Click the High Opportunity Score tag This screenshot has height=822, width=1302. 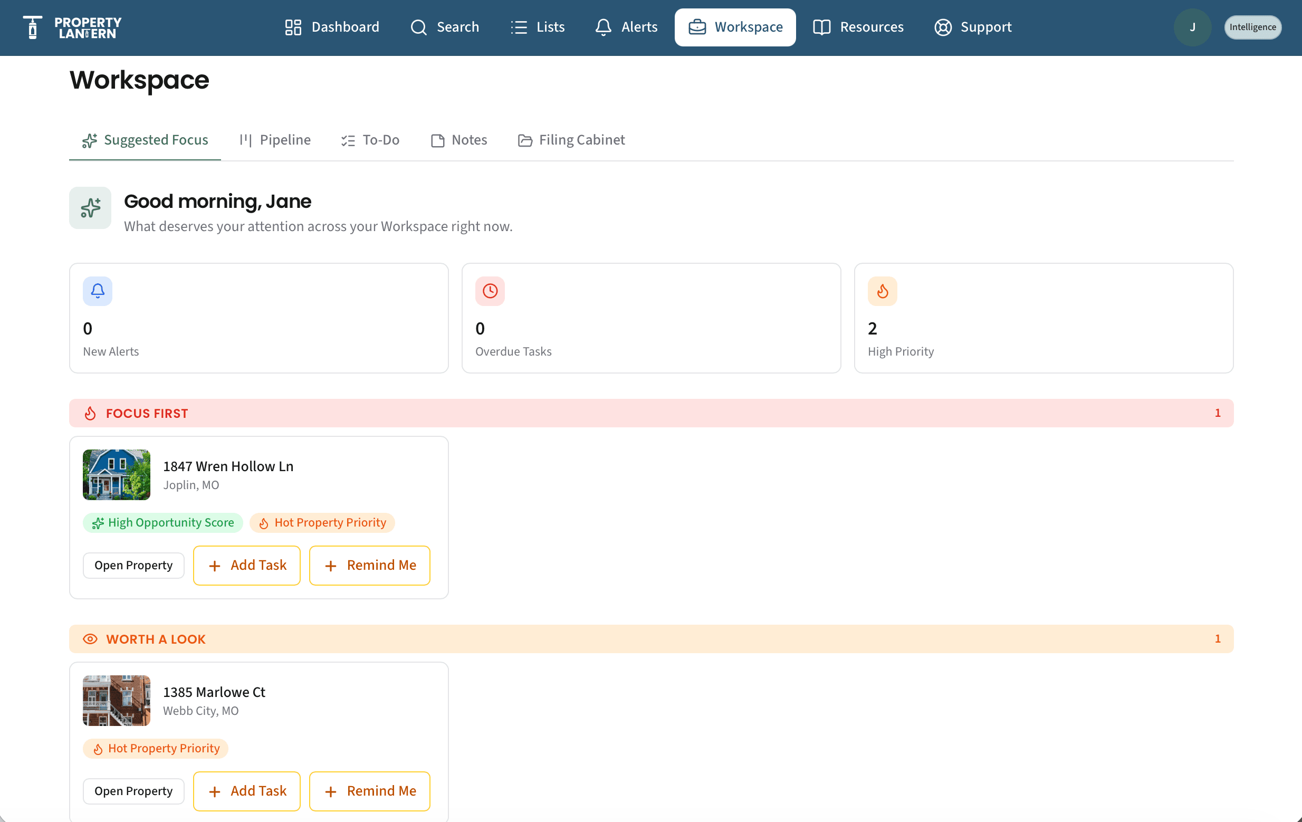point(162,523)
